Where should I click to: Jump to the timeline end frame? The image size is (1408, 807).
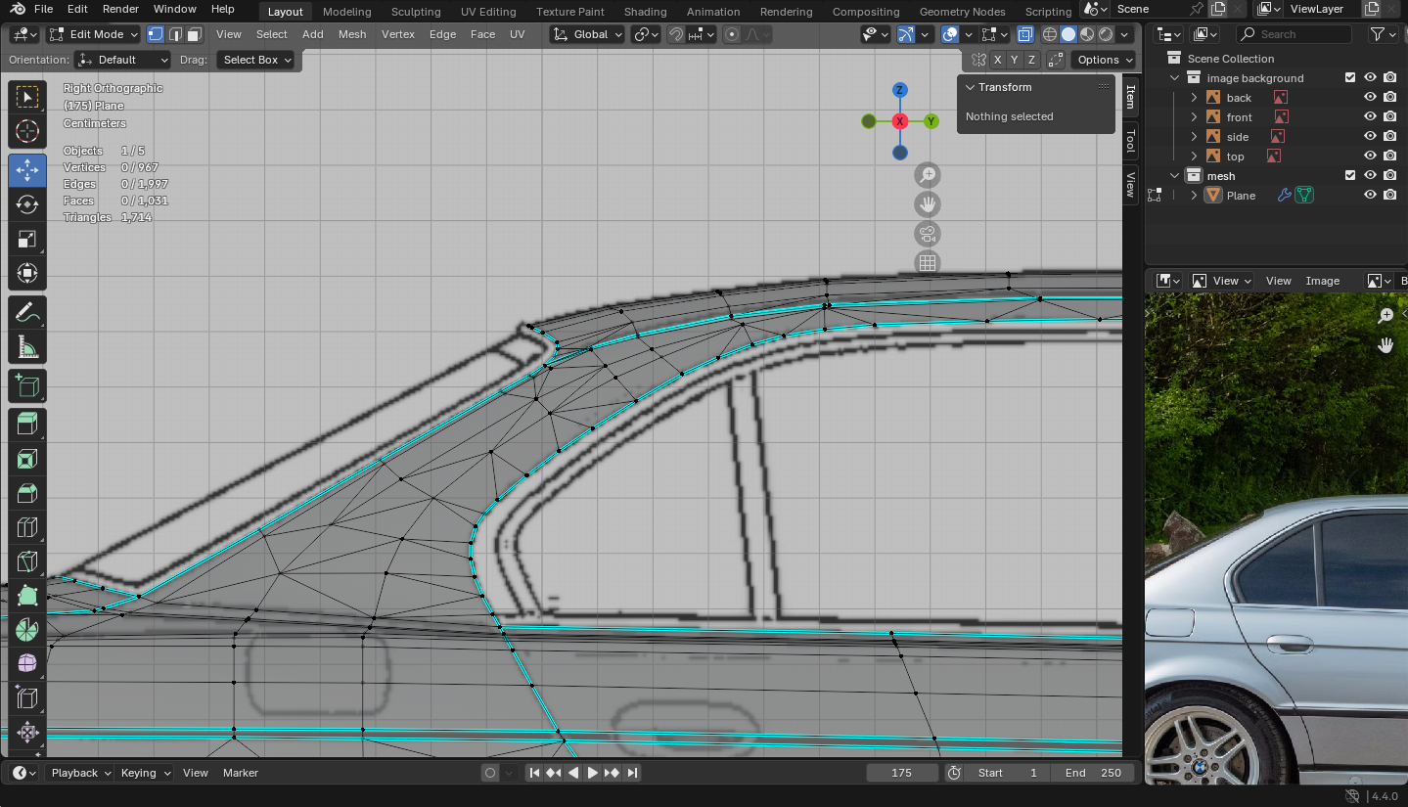click(x=632, y=773)
